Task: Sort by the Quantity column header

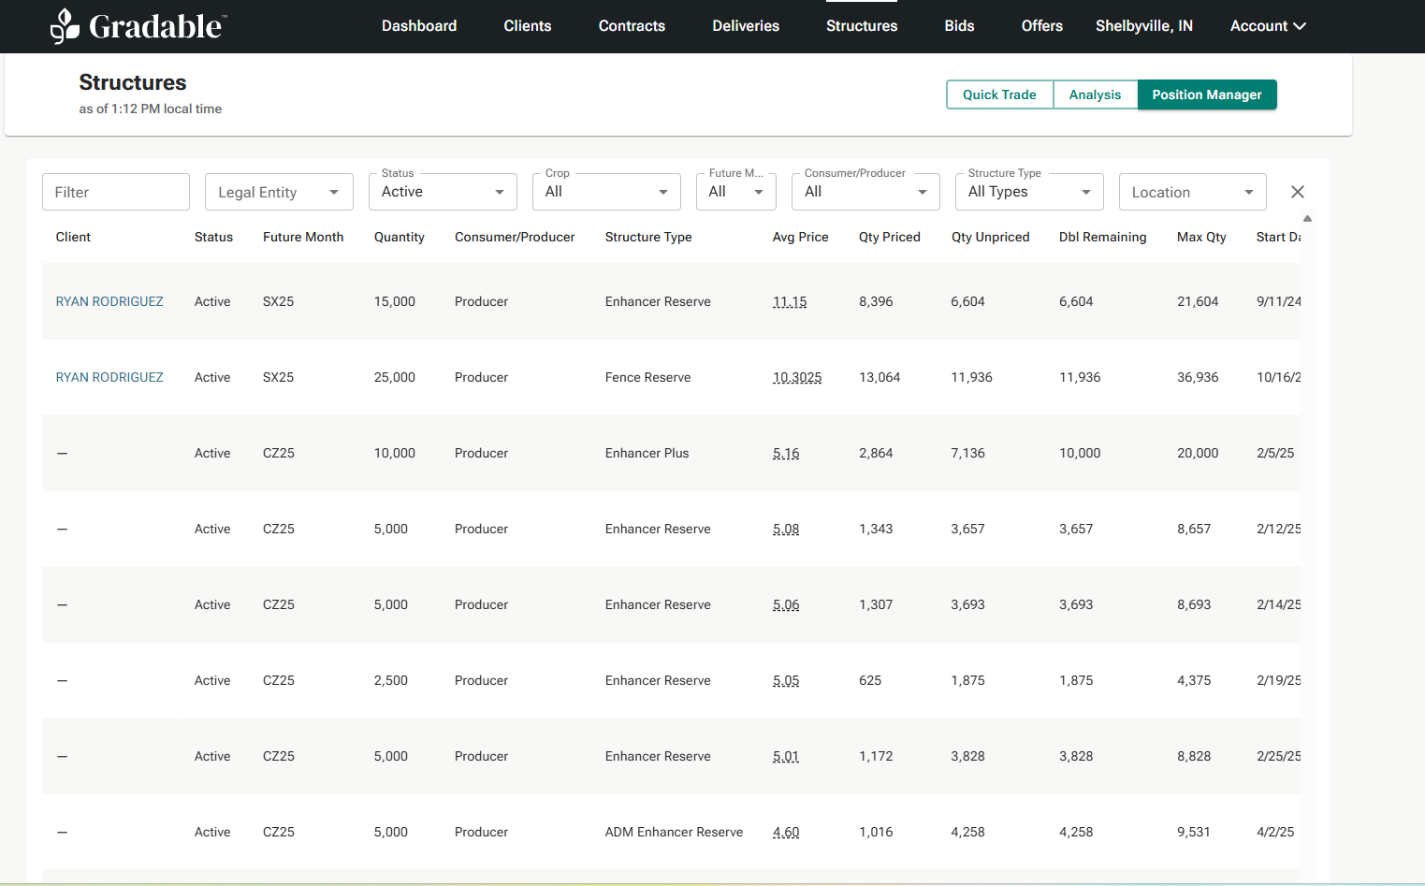Action: click(x=400, y=237)
